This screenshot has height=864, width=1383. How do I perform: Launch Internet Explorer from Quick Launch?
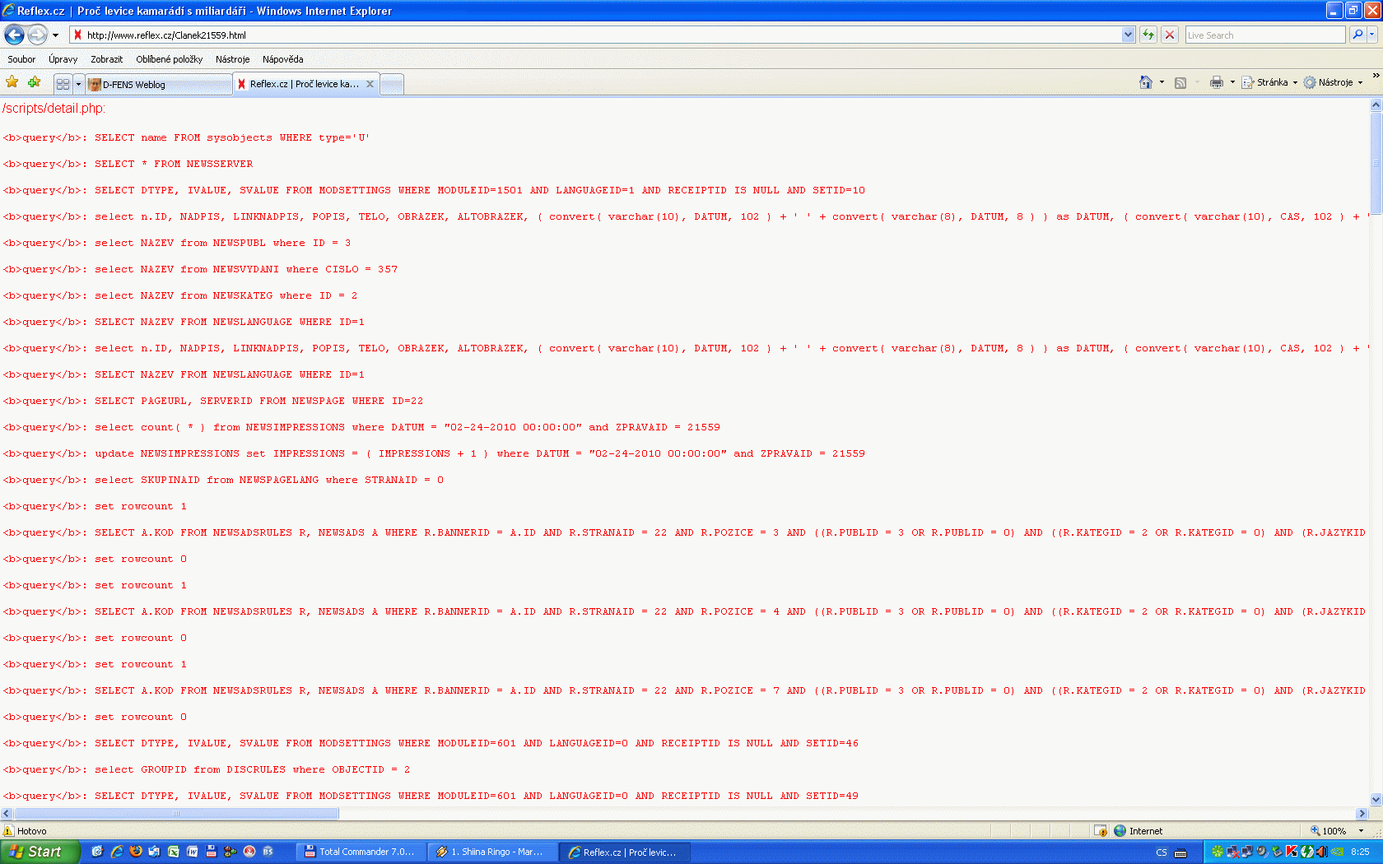(x=117, y=852)
